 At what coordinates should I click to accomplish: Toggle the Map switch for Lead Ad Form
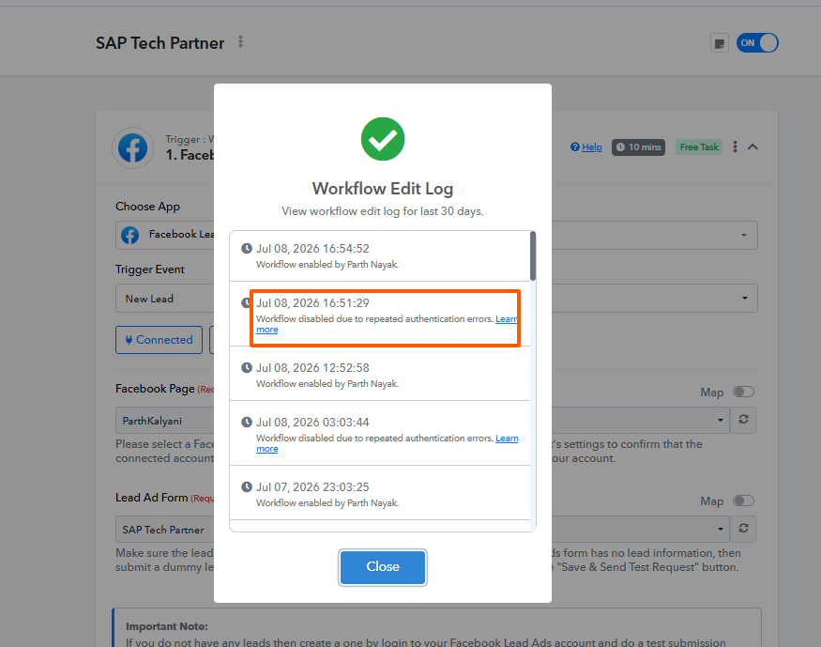tap(743, 501)
